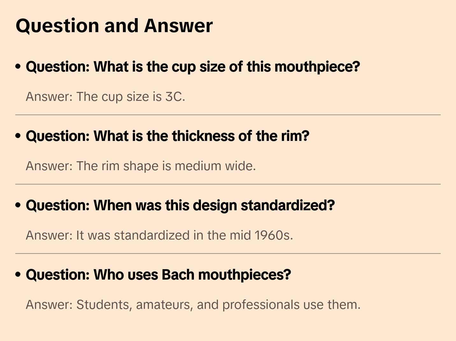Click the divider below the rim shape answer
Screen dimensions: 456x341
coord(228,184)
